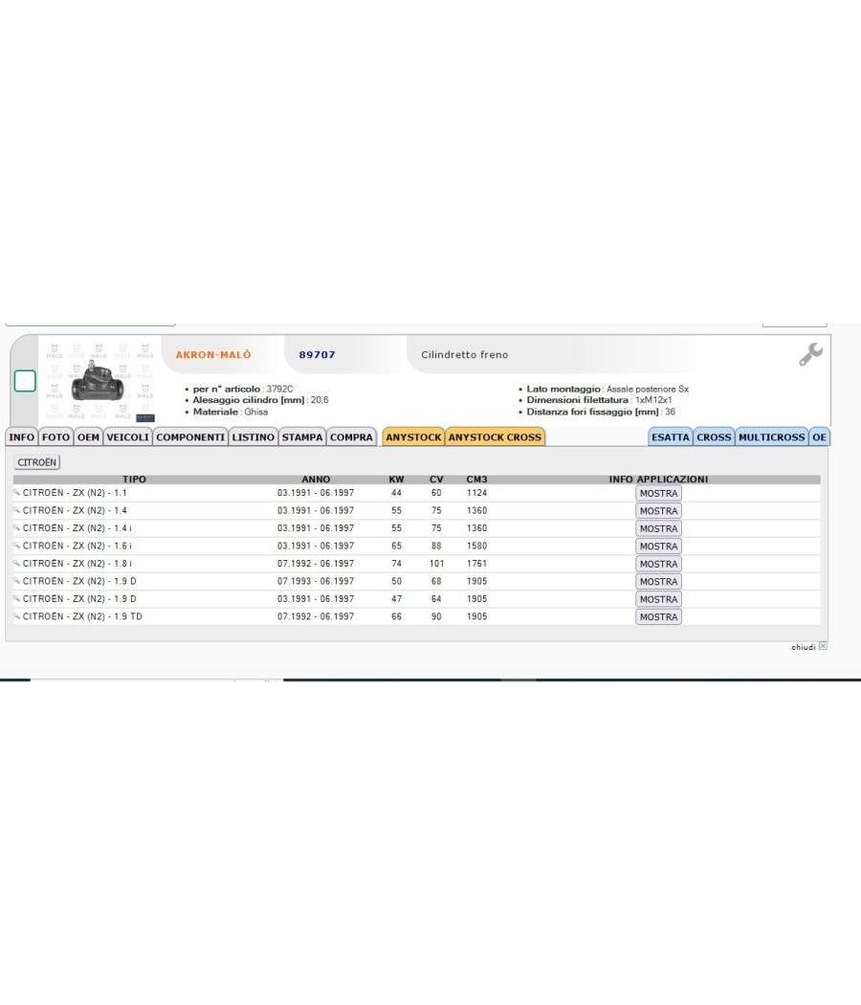This screenshot has height=1005, width=861.
Task: Click displacement value 1761
Action: pos(476,564)
